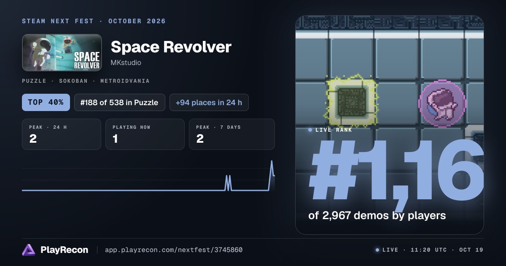
Task: Click the PlayRecon triangle logo icon
Action: pyautogui.click(x=29, y=250)
